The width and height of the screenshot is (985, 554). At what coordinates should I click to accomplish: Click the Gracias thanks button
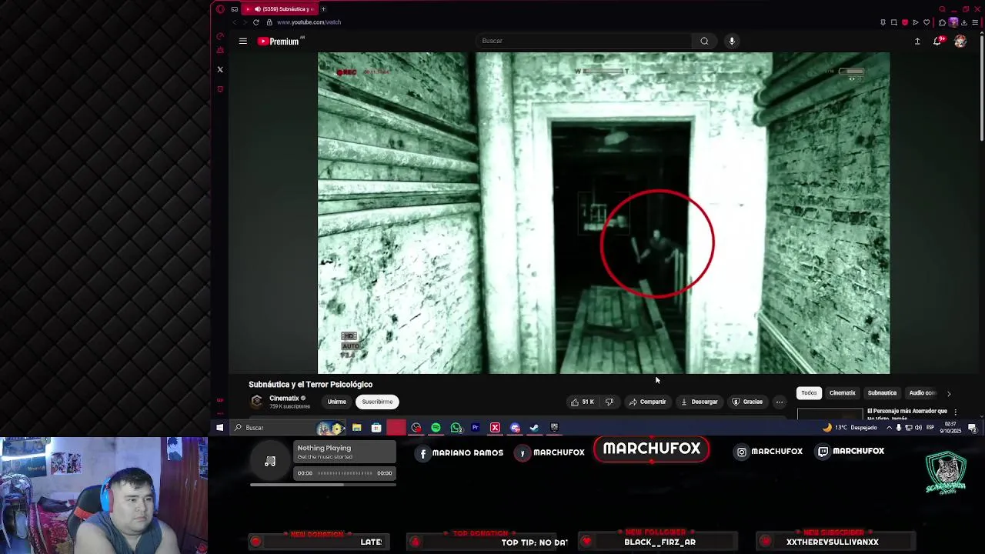click(747, 402)
